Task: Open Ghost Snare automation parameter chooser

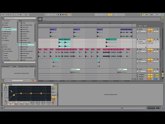Action: tap(142, 43)
